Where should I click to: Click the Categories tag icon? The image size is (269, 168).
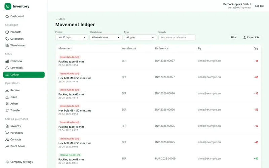tap(7, 39)
